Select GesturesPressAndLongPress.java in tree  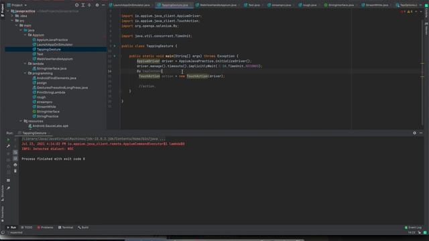[62, 88]
